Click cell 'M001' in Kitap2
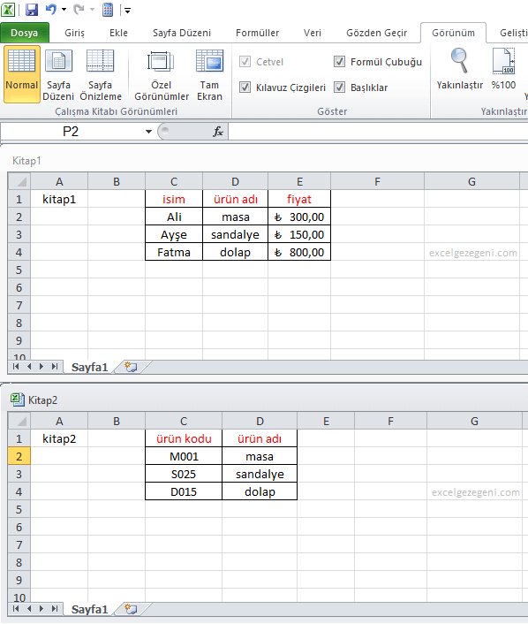This screenshot has width=528, height=624. pyautogui.click(x=184, y=456)
